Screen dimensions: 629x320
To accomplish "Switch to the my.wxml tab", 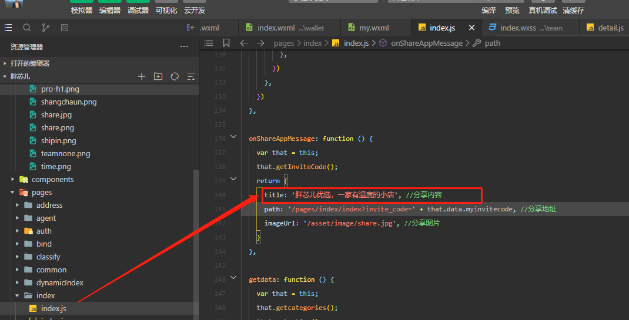I will click(x=374, y=28).
